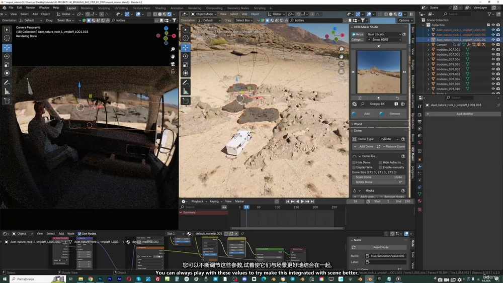Toggle Collection exclude checkbox in outliner

click(x=488, y=25)
